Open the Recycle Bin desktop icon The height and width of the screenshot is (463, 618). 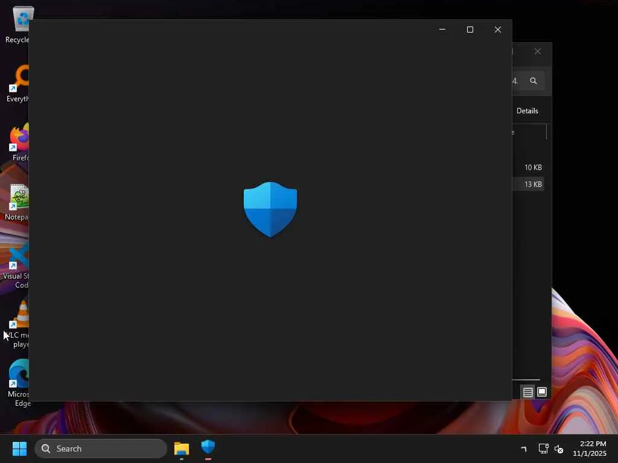[x=16, y=24]
